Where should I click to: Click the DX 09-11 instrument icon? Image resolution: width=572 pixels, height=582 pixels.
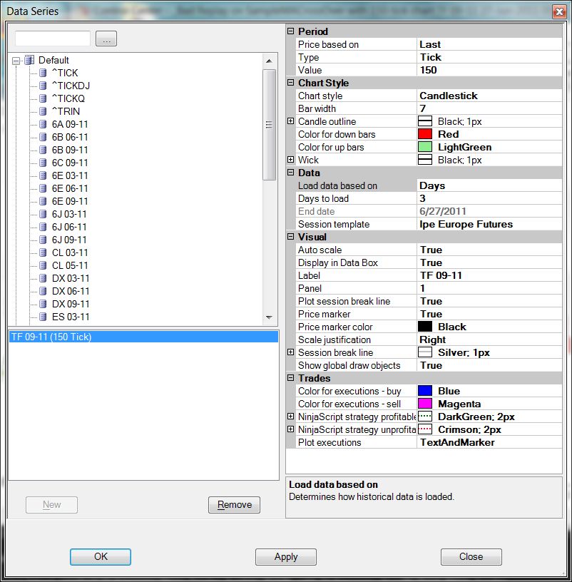click(x=43, y=304)
